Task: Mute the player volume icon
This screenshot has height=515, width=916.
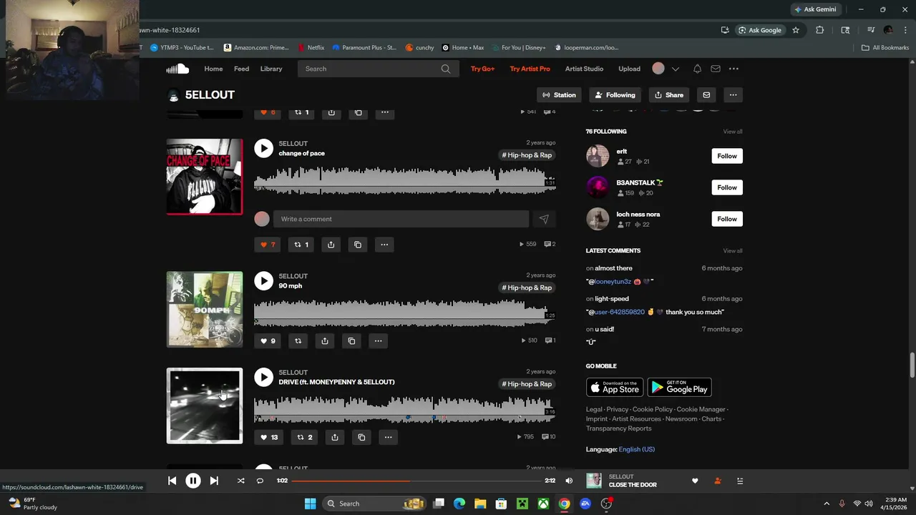Action: coord(569,481)
